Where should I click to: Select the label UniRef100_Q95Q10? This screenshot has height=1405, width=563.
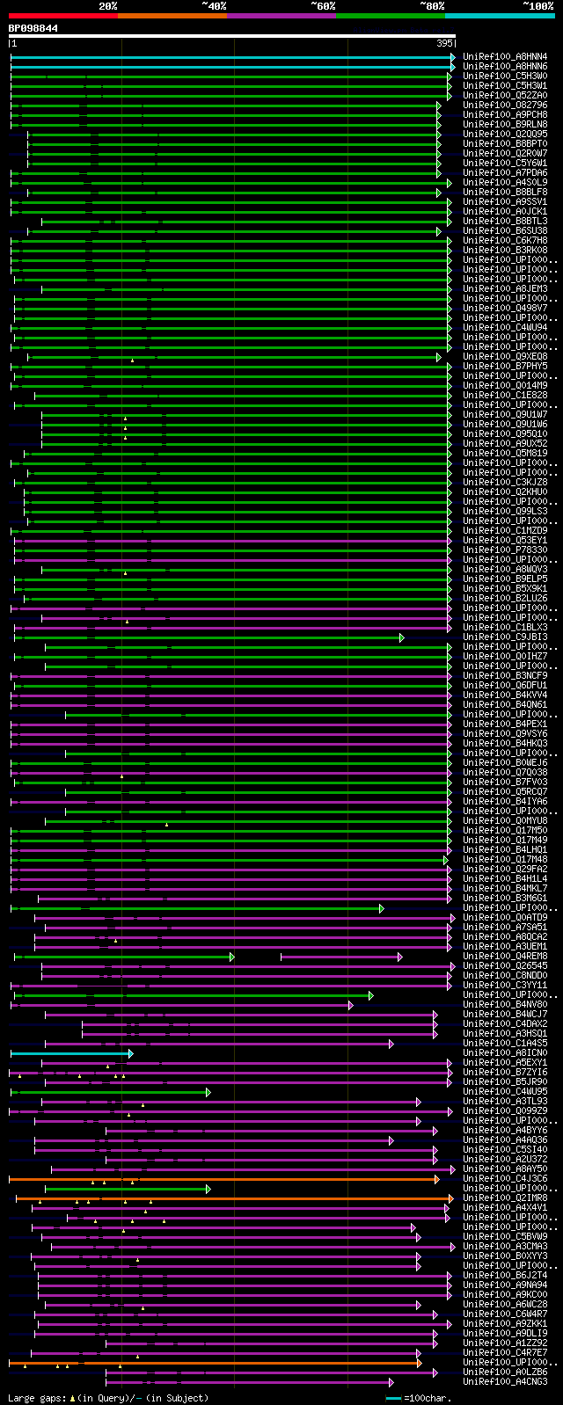click(505, 433)
